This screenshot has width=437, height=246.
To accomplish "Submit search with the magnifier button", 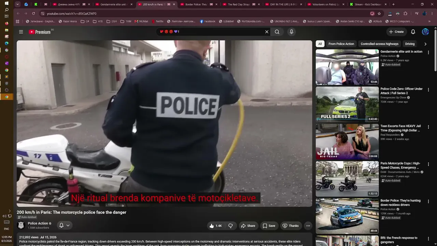I will (x=277, y=32).
